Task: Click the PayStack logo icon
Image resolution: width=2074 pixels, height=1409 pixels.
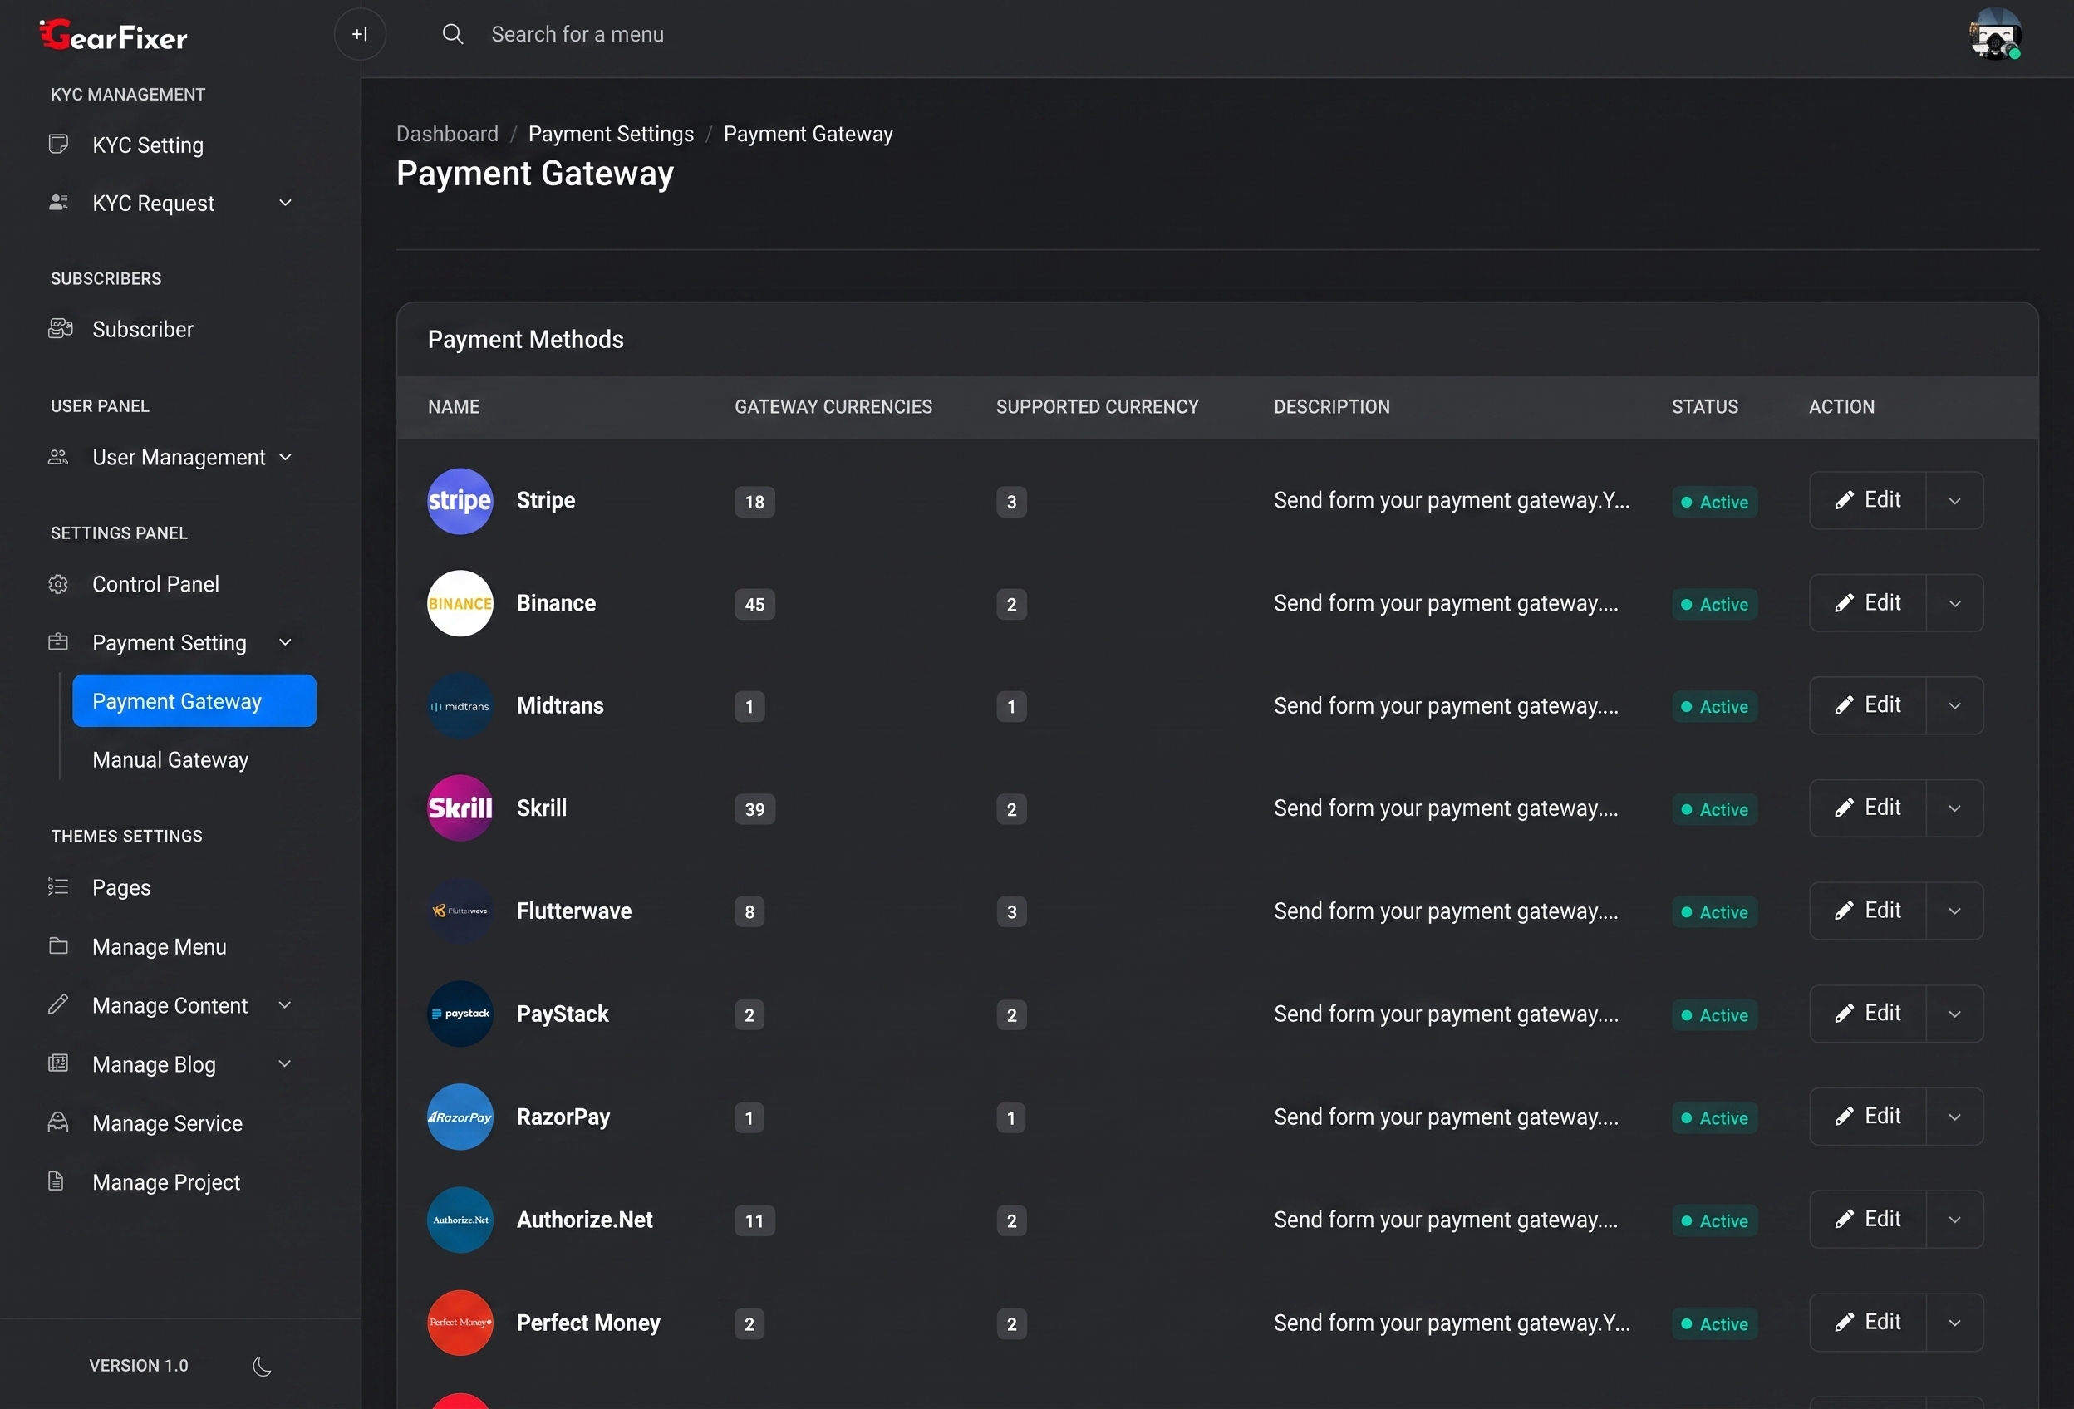Action: [x=460, y=1014]
